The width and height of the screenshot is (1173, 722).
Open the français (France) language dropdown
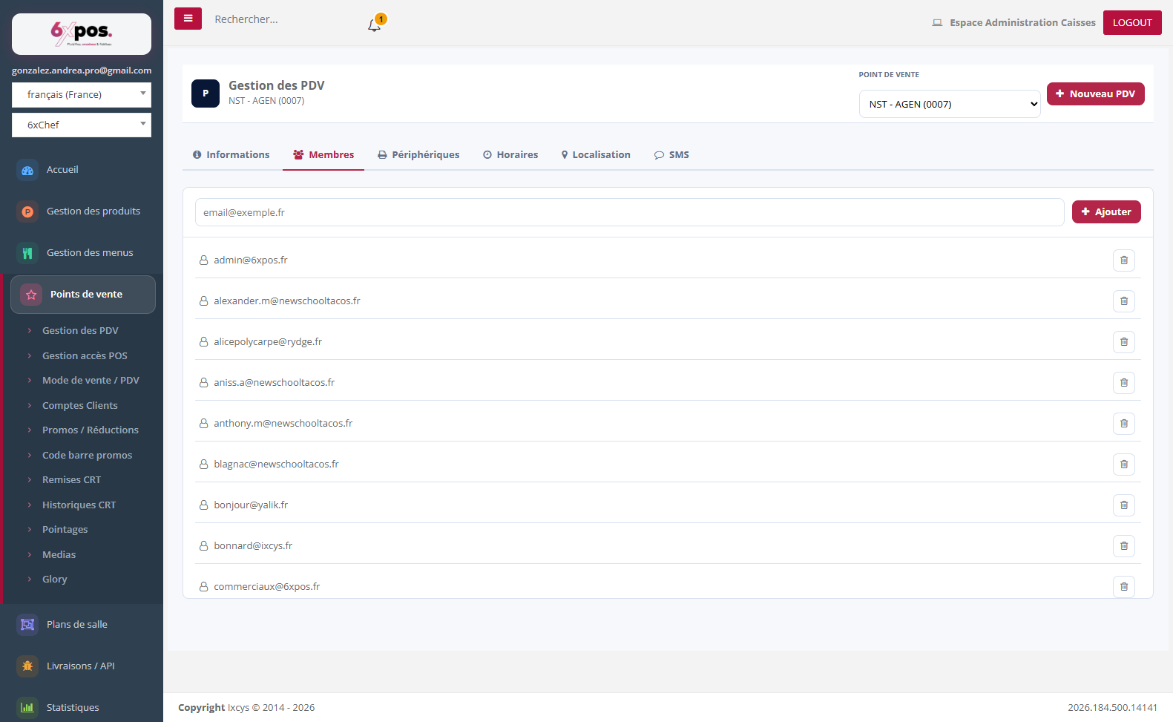[x=82, y=95]
